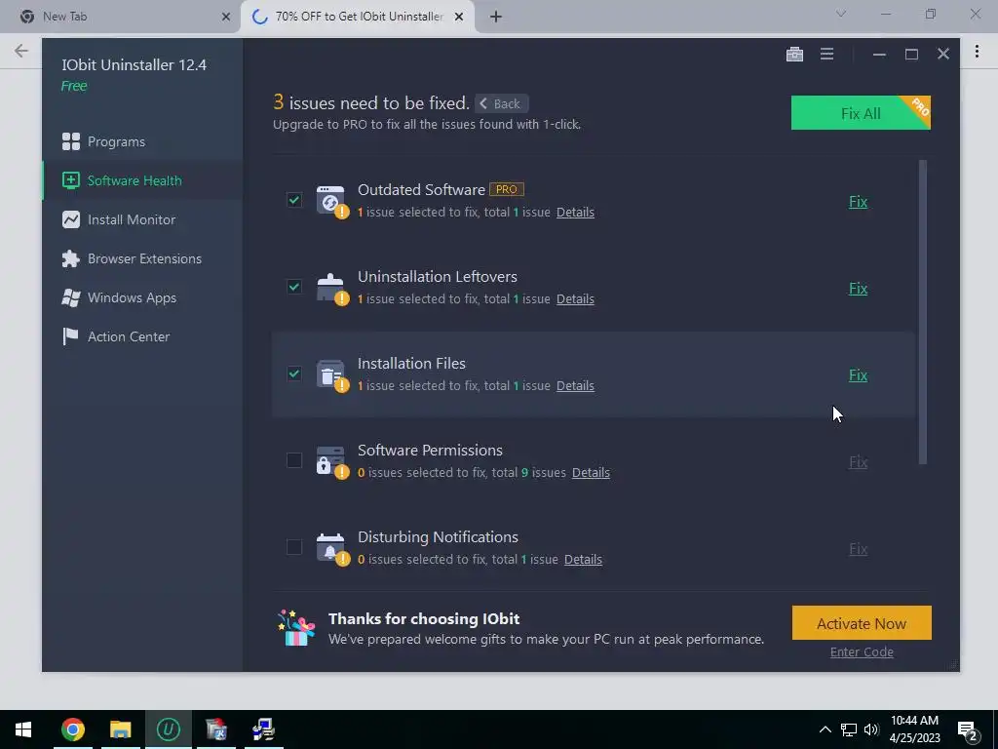Open Chrome from the taskbar
This screenshot has width=998, height=749.
tap(72, 729)
